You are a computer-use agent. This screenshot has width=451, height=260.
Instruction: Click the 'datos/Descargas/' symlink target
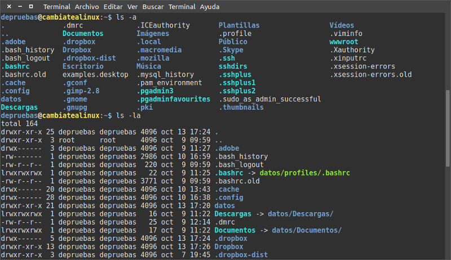(300, 214)
